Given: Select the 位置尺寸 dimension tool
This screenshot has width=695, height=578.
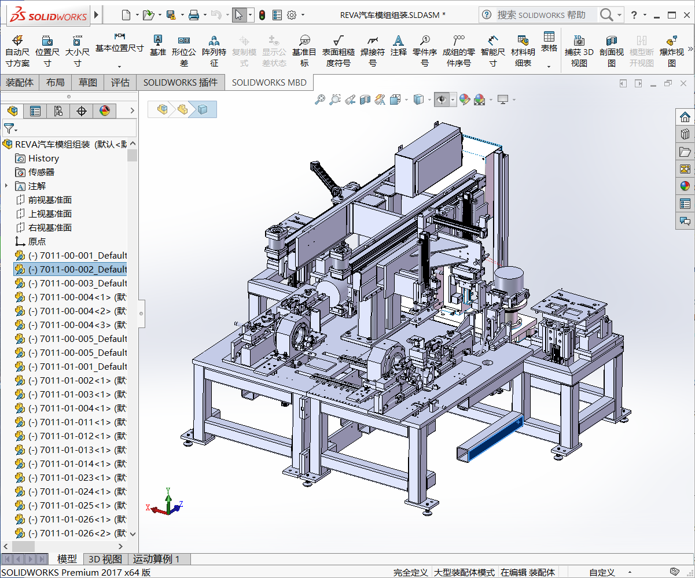Looking at the screenshot, I should coord(47,50).
